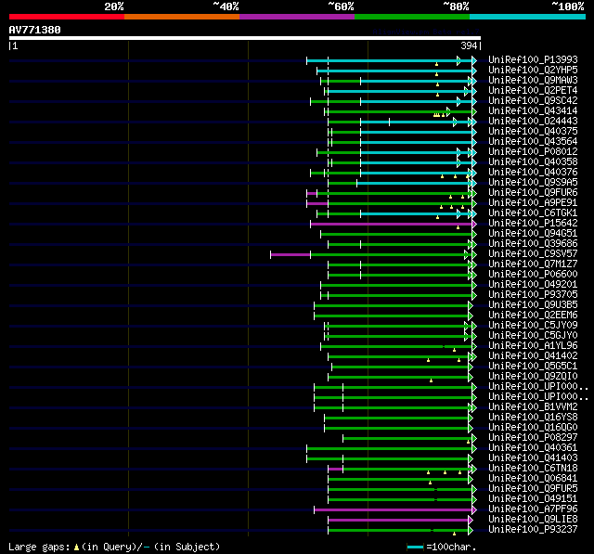Image resolution: width=594 pixels, height=554 pixels.
Task: Select the UniRef100_P93237 label
Action: (533, 530)
